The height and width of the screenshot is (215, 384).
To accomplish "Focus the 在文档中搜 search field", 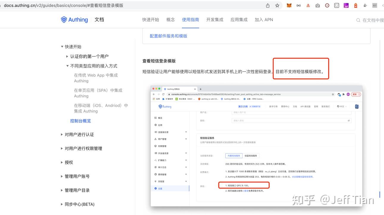I will tap(370, 20).
